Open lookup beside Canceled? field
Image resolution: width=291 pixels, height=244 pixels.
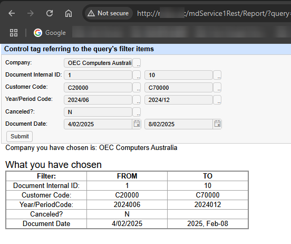(137, 112)
